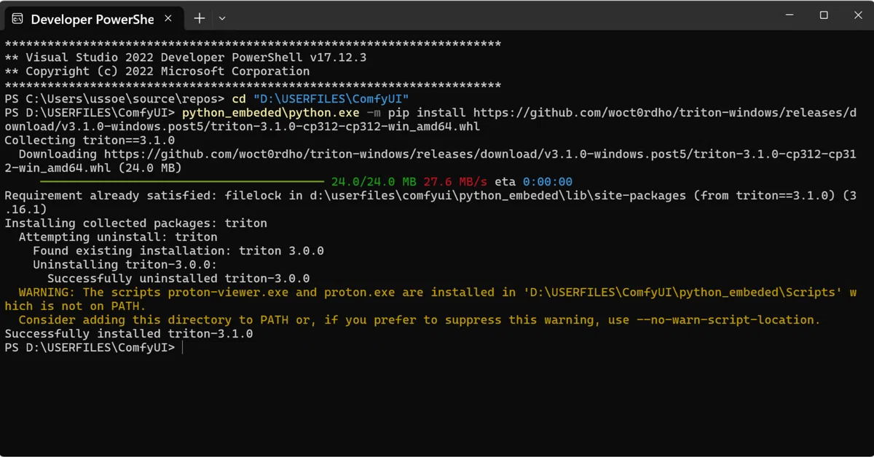Minimize the terminal window
This screenshot has width=874, height=457.
(788, 15)
